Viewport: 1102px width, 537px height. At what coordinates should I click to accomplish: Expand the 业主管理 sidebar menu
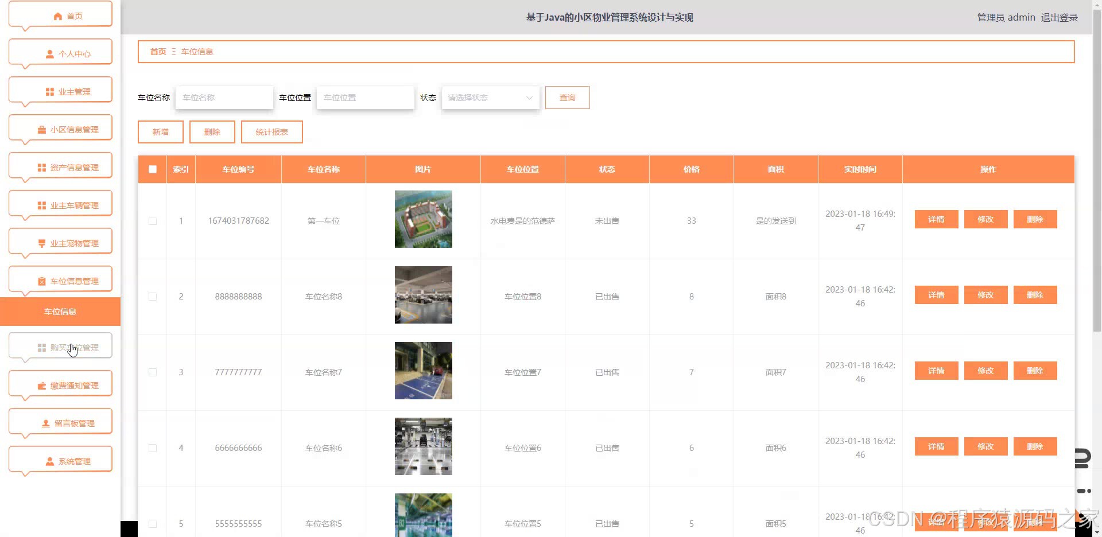[60, 91]
